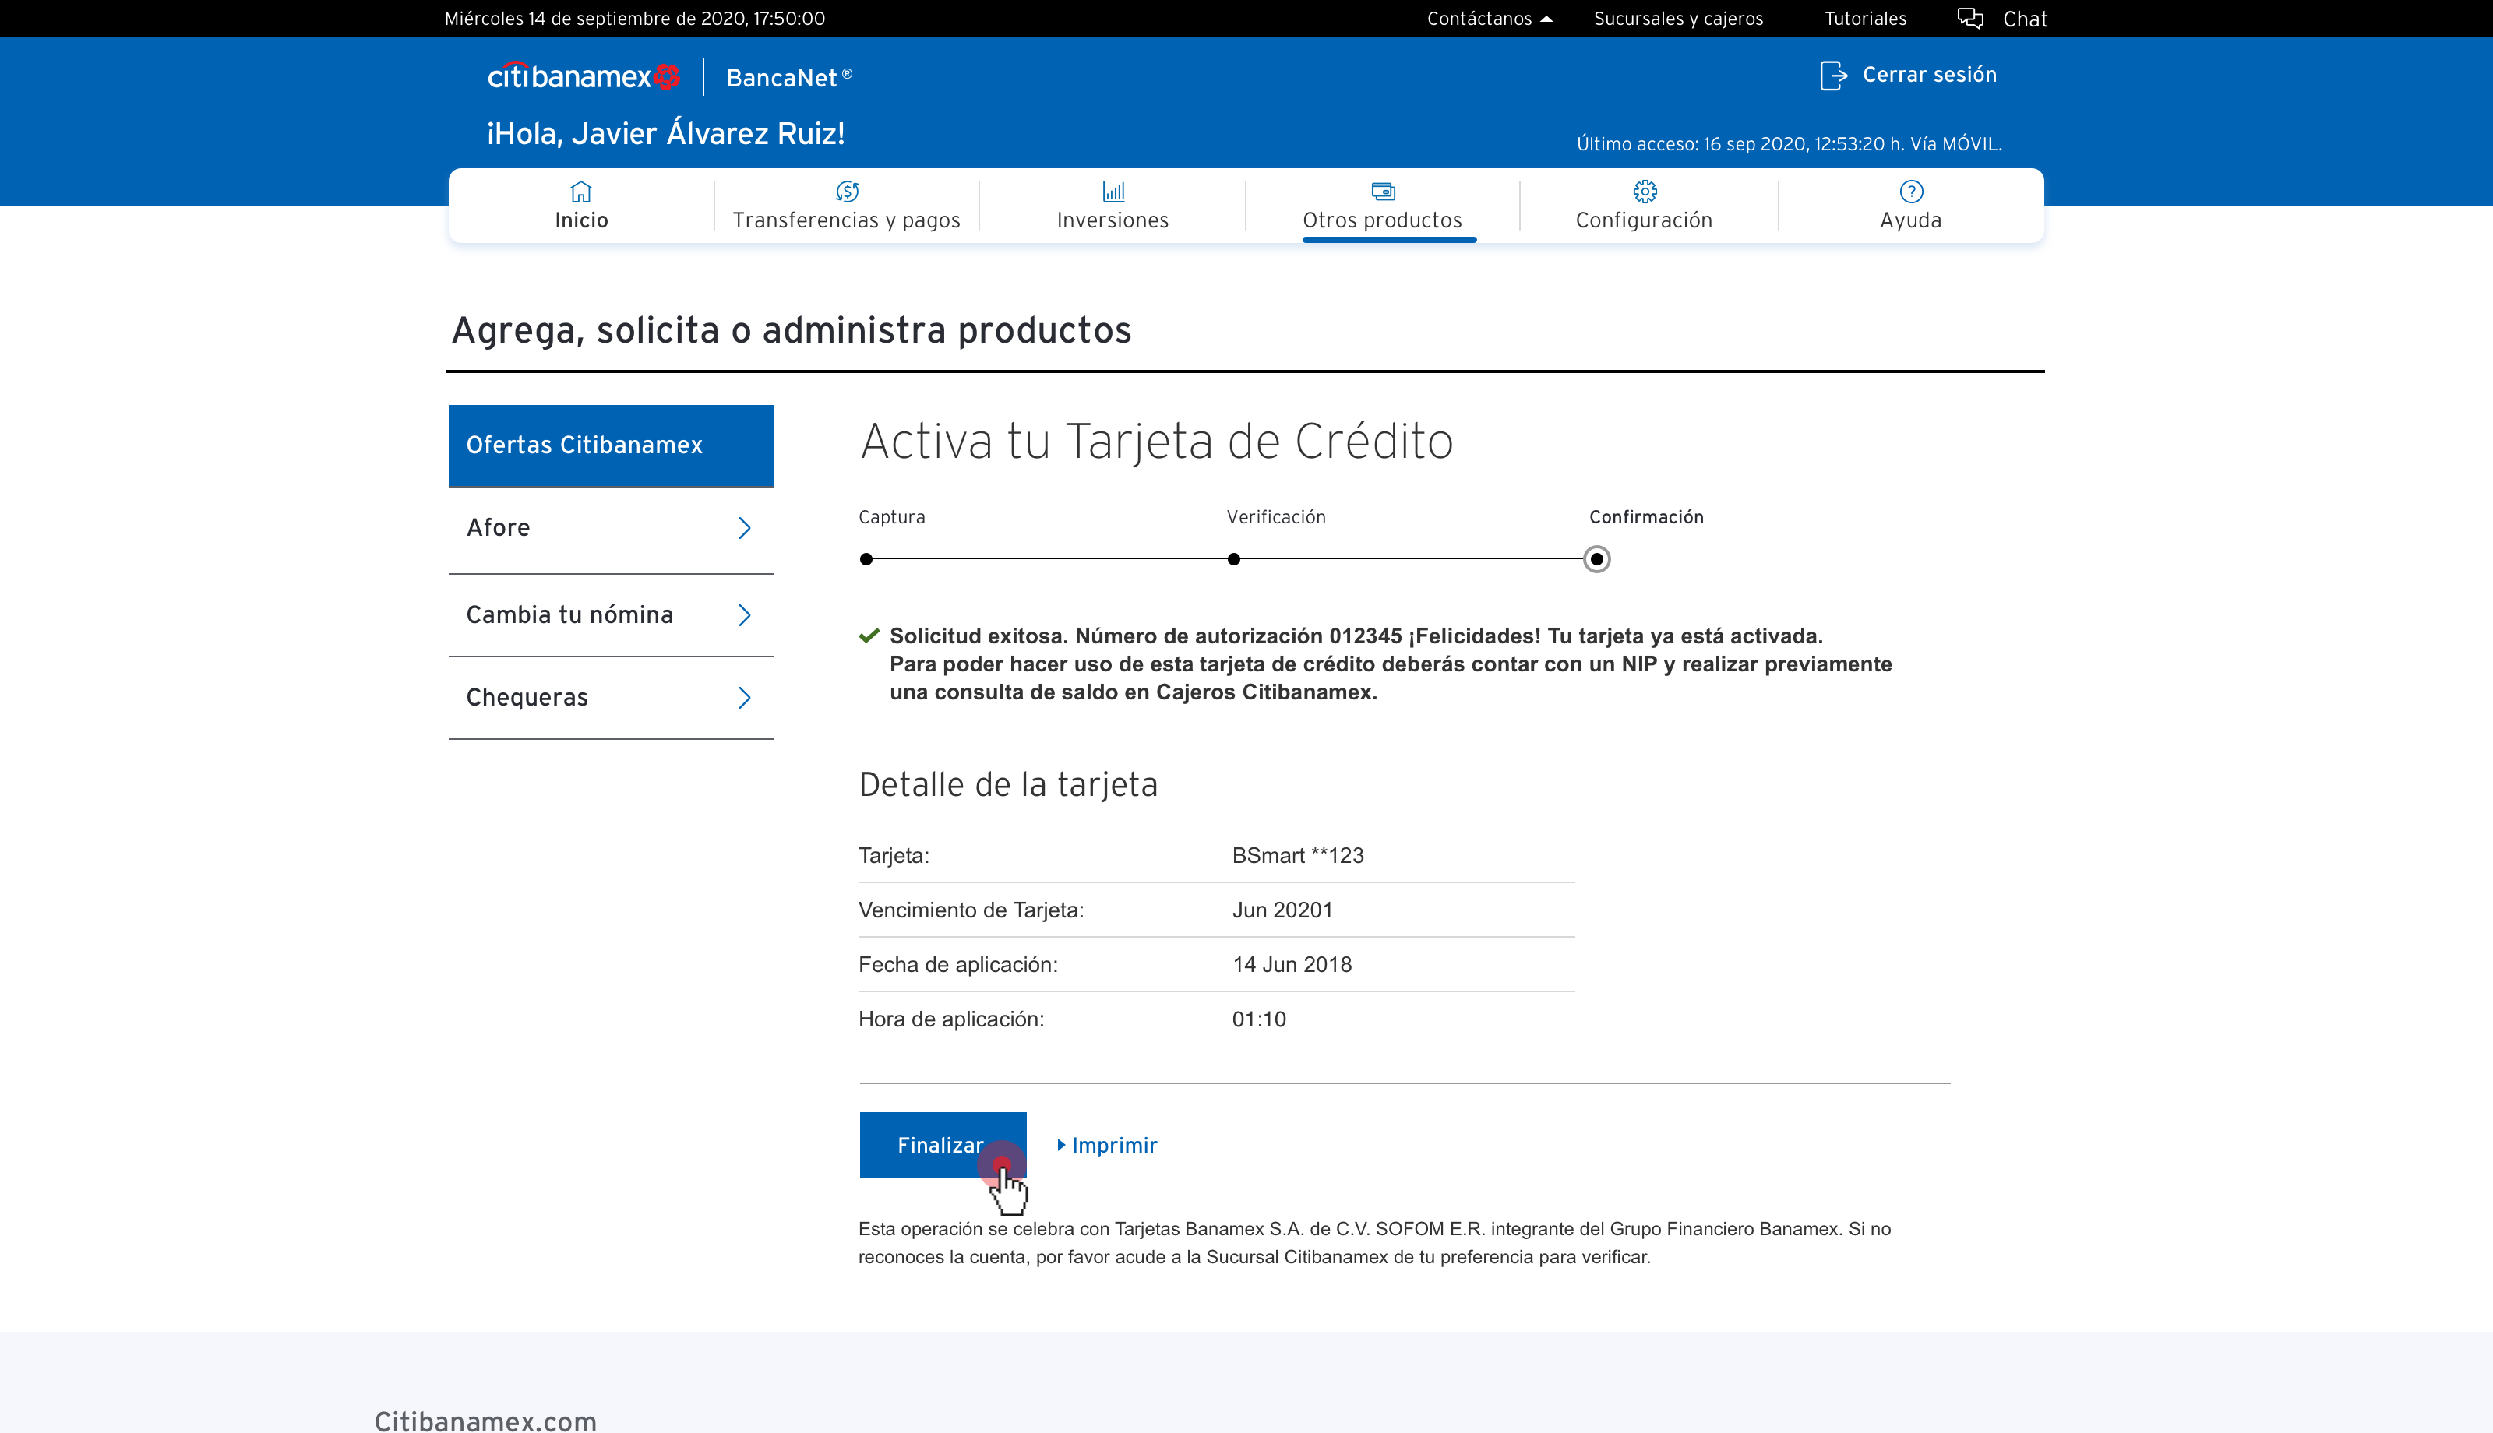Click the Transferencias y pagos icon
The image size is (2493, 1433).
click(846, 191)
